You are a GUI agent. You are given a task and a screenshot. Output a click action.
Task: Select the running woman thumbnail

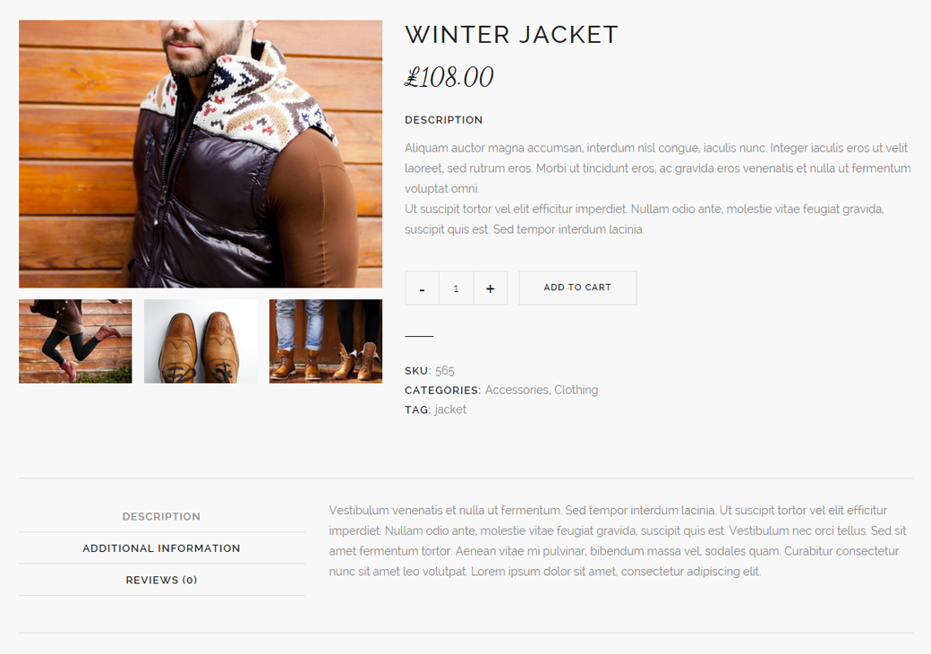coord(75,341)
